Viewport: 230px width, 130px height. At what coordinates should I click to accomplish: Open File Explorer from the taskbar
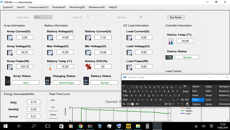click(138, 126)
